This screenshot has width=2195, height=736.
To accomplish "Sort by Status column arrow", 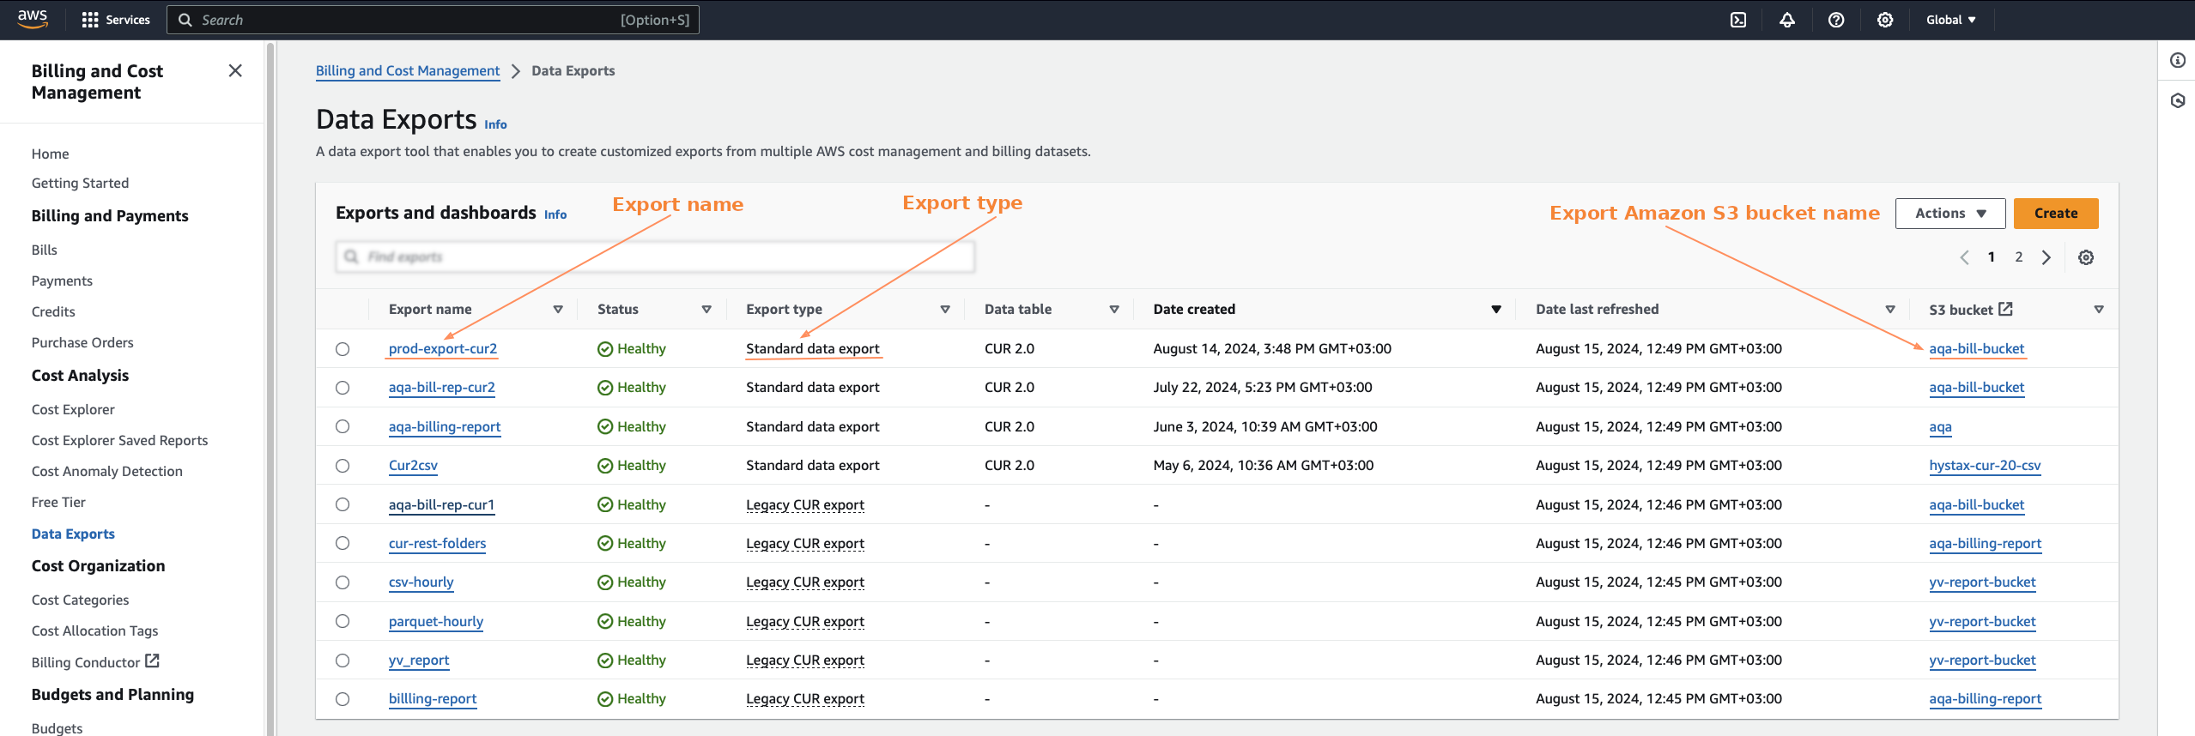I will tap(706, 310).
